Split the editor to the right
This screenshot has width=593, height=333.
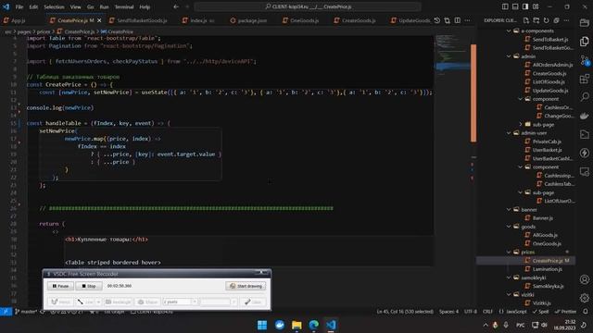[457, 20]
